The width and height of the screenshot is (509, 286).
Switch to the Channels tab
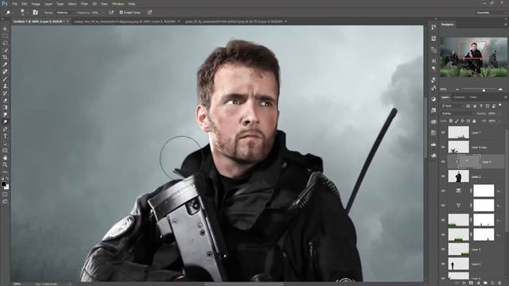coord(460,97)
